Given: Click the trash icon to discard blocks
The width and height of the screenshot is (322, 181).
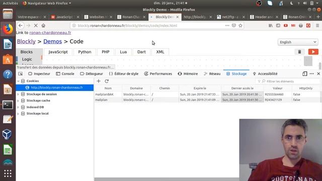Looking at the screenshot, I should tap(300, 52).
